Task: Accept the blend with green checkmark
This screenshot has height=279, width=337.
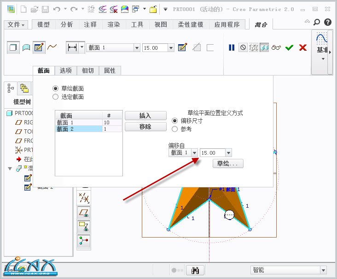Action: pyautogui.click(x=289, y=47)
